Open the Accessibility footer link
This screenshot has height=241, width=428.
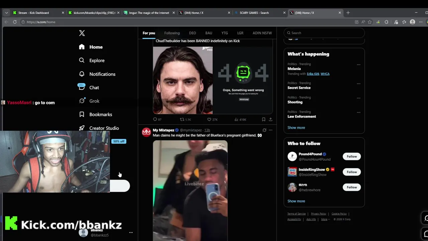coord(294,219)
